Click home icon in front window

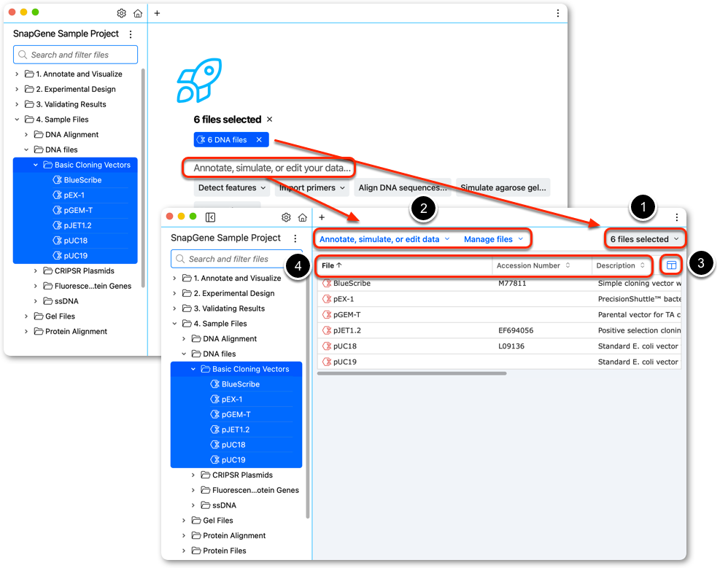tap(303, 217)
